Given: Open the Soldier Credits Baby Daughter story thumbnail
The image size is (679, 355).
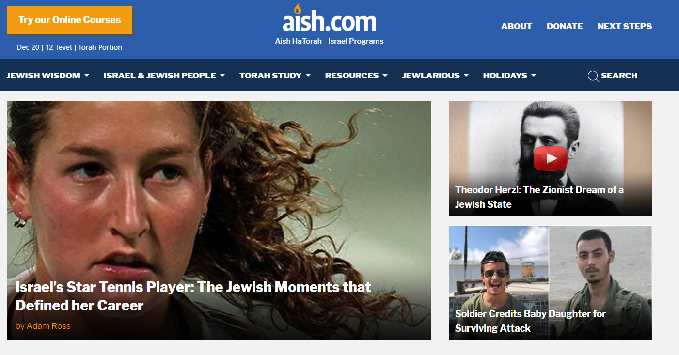Looking at the screenshot, I should click(x=550, y=282).
